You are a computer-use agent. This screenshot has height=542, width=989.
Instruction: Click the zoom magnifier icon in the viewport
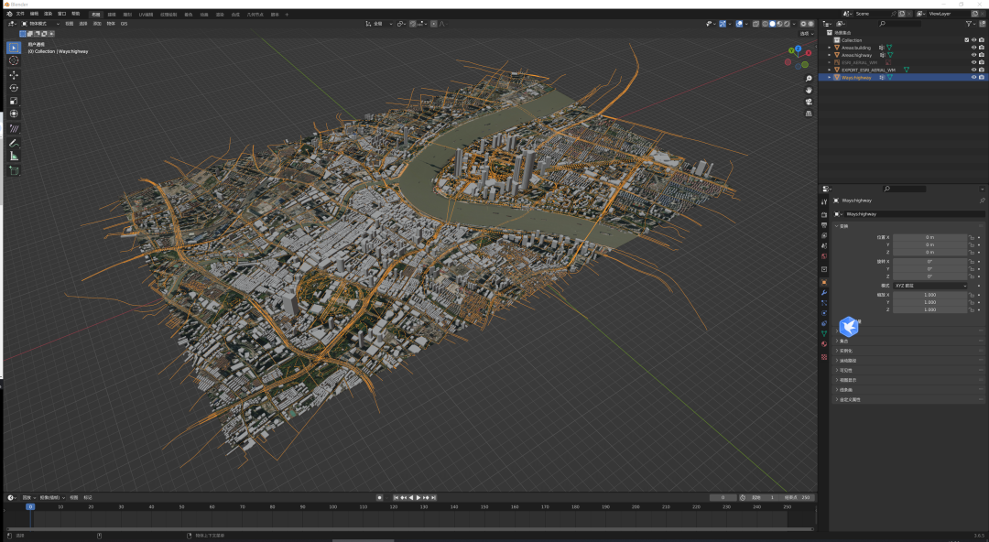coord(809,79)
